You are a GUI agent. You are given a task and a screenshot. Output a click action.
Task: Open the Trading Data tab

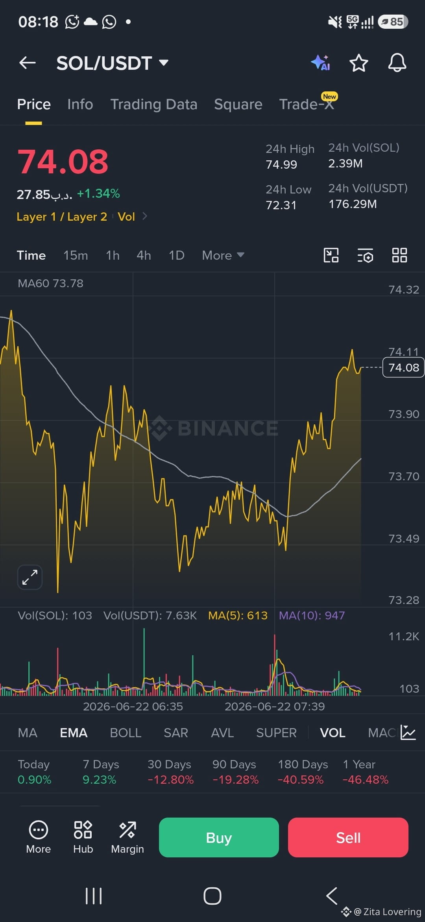click(154, 104)
